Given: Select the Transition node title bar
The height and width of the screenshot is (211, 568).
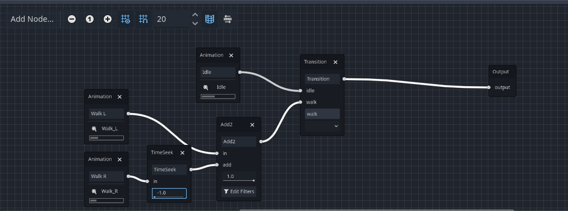Looking at the screenshot, I should 322,62.
